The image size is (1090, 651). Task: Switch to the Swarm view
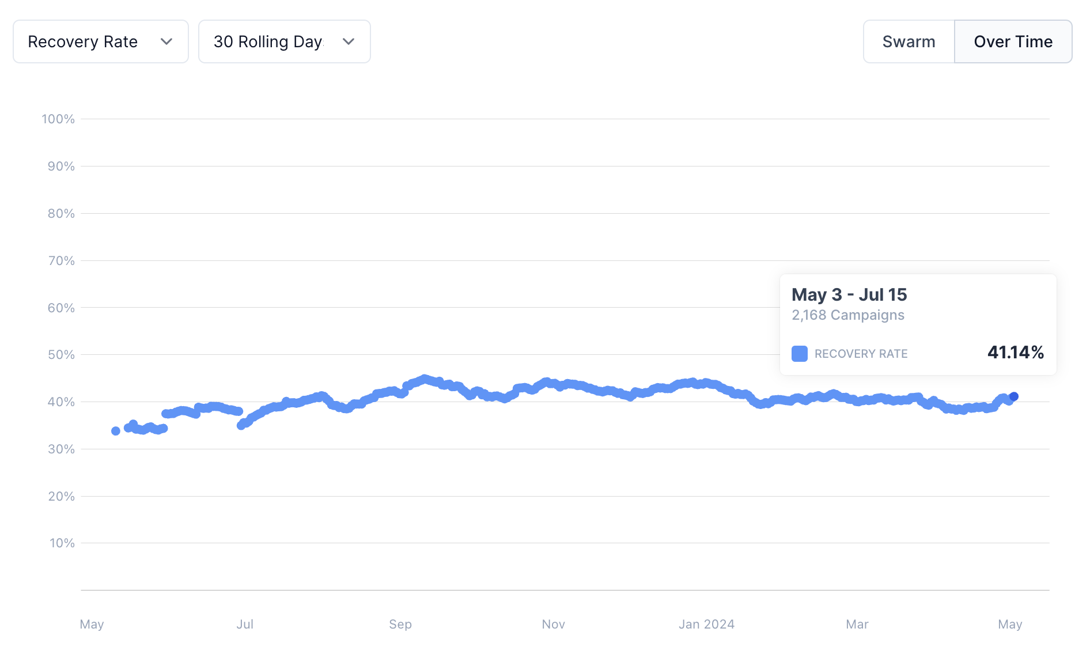909,41
